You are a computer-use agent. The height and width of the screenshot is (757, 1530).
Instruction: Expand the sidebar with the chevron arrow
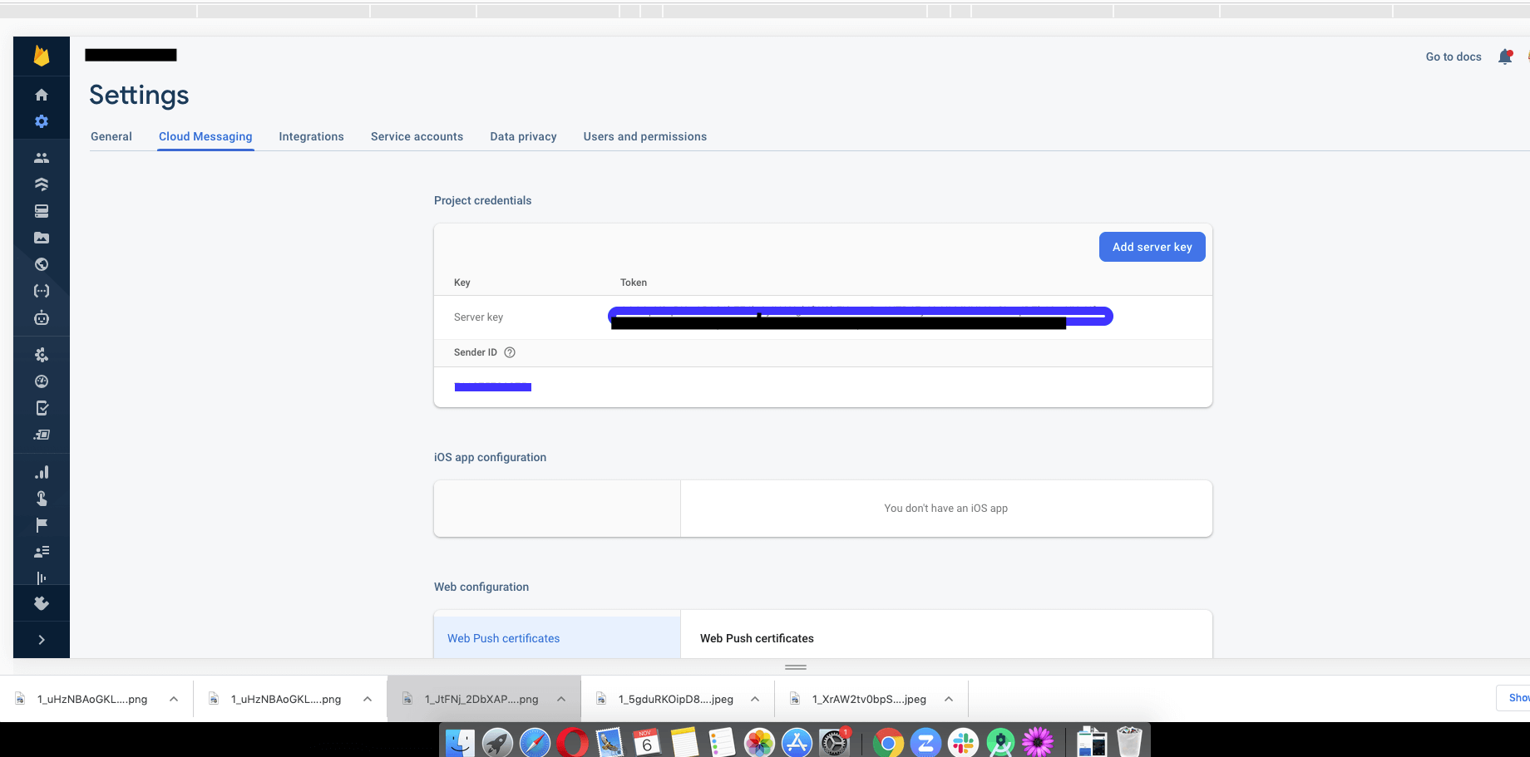[x=42, y=640]
